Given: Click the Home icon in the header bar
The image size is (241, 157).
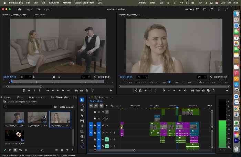Looking at the screenshot, I should click(x=20, y=9).
